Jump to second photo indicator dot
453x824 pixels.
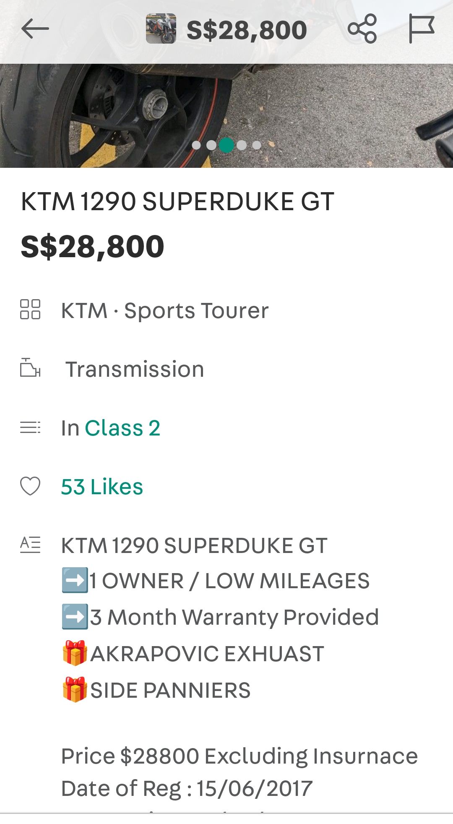(x=211, y=145)
